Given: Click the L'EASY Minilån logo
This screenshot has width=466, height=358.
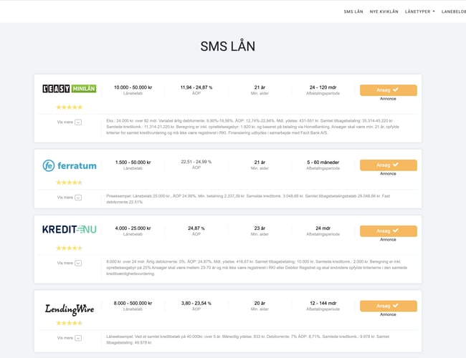Looking at the screenshot, I should pos(70,89).
